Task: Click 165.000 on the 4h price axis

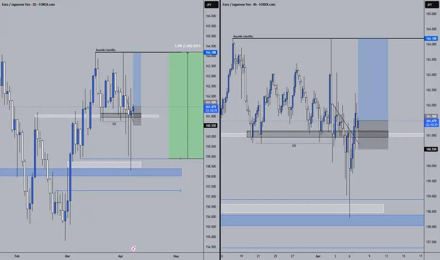Action: [x=432, y=14]
